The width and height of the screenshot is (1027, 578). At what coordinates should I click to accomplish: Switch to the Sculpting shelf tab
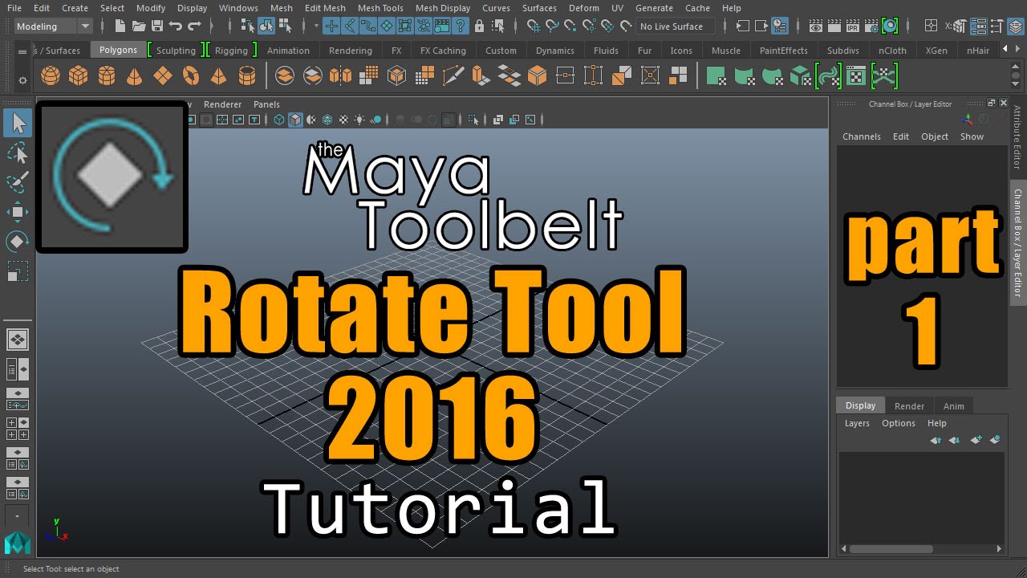pos(176,51)
